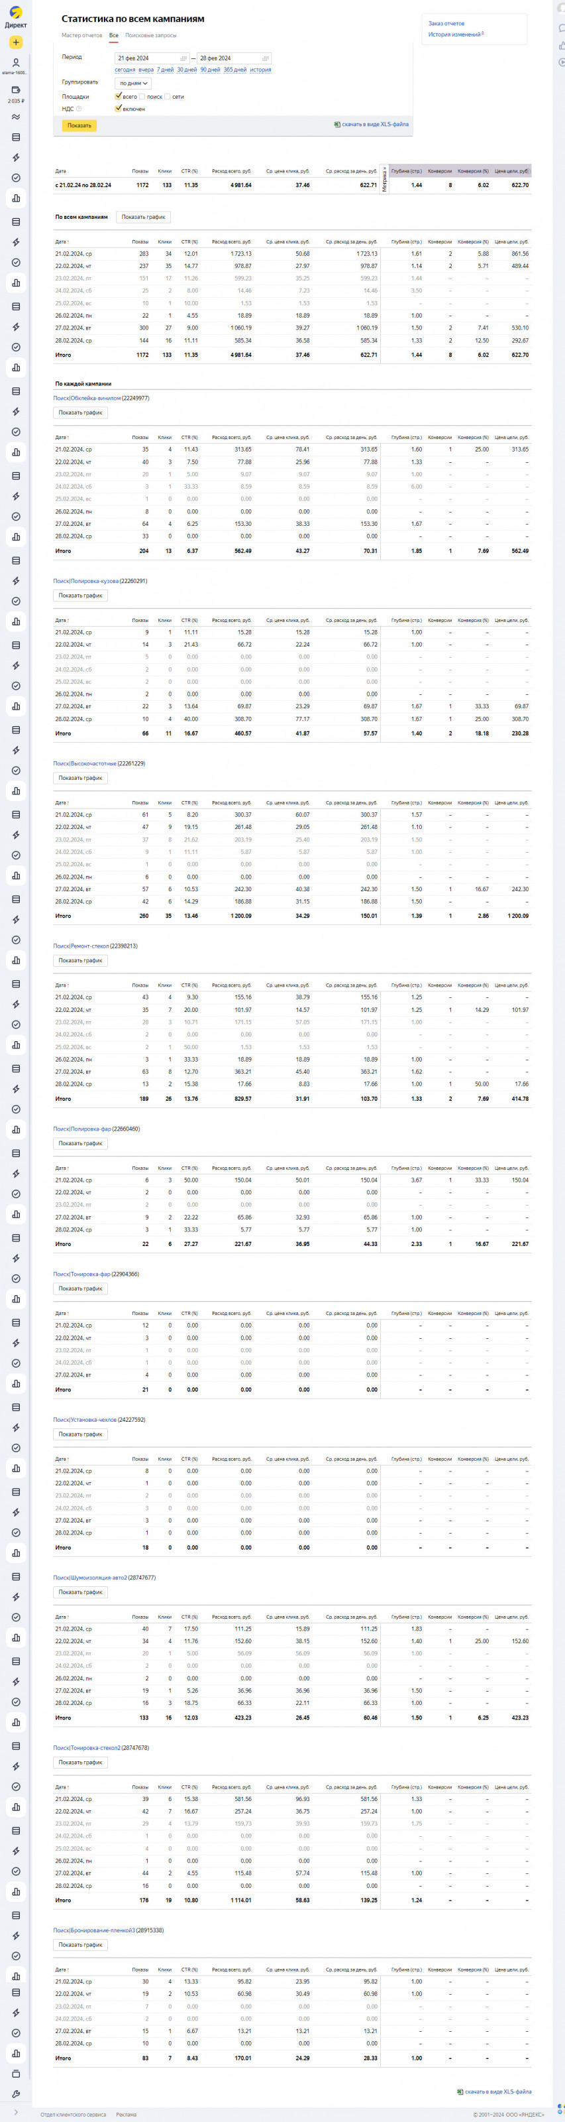This screenshot has height=2122, width=565.
Task: Open campaign Поиск|Тонировка-фар link
Action: click(81, 1273)
